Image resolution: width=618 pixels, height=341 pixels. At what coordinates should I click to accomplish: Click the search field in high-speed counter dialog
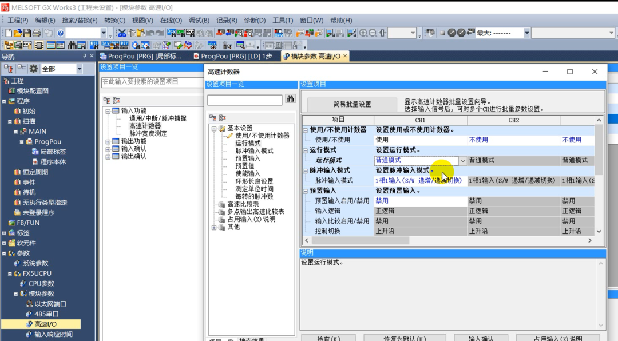[245, 100]
